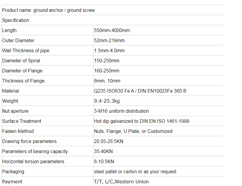Select the Hot dip galvanized value text
Viewport: 242px width, 186px height.
[x=141, y=121]
